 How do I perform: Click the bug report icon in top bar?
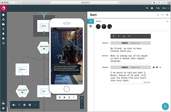tap(152, 8)
